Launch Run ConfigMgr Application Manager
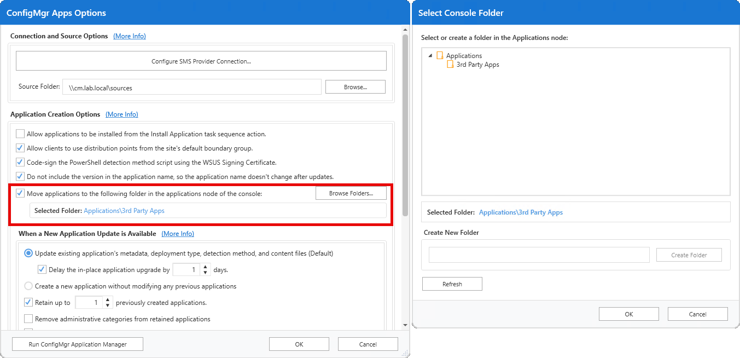The width and height of the screenshot is (740, 358). click(x=77, y=344)
